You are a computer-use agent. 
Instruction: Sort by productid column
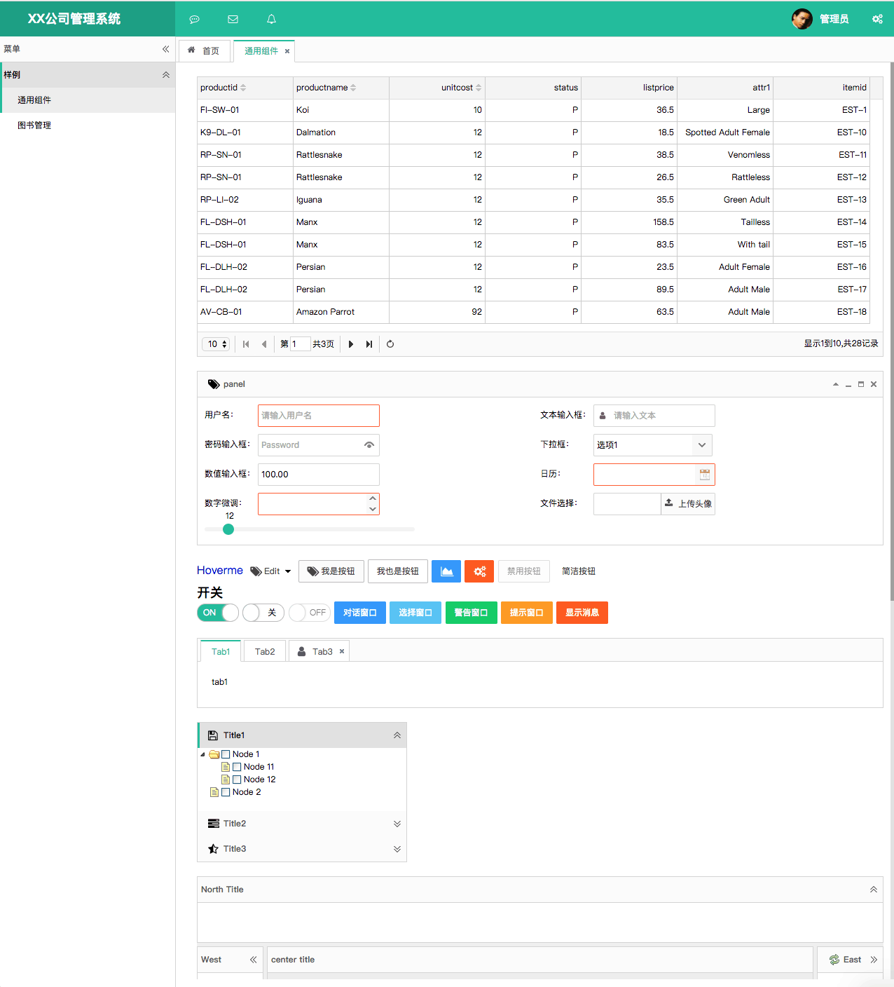point(243,88)
